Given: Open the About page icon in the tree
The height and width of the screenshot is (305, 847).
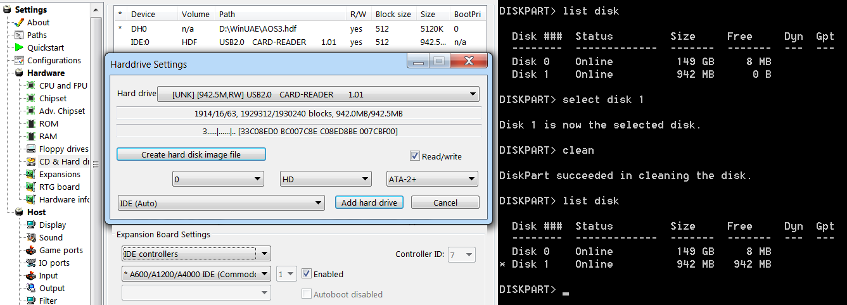Looking at the screenshot, I should pos(18,22).
